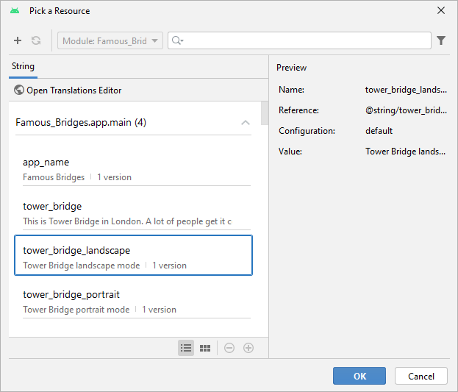Open Translations Editor link

[74, 90]
